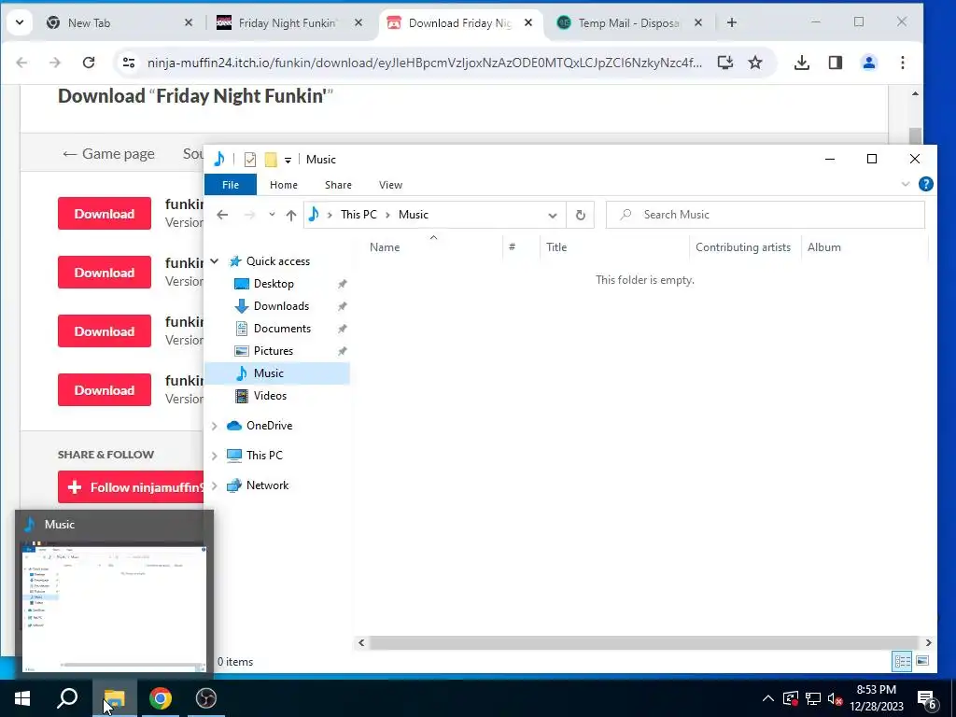
Task: Expand the Network tree node
Action: click(x=215, y=485)
